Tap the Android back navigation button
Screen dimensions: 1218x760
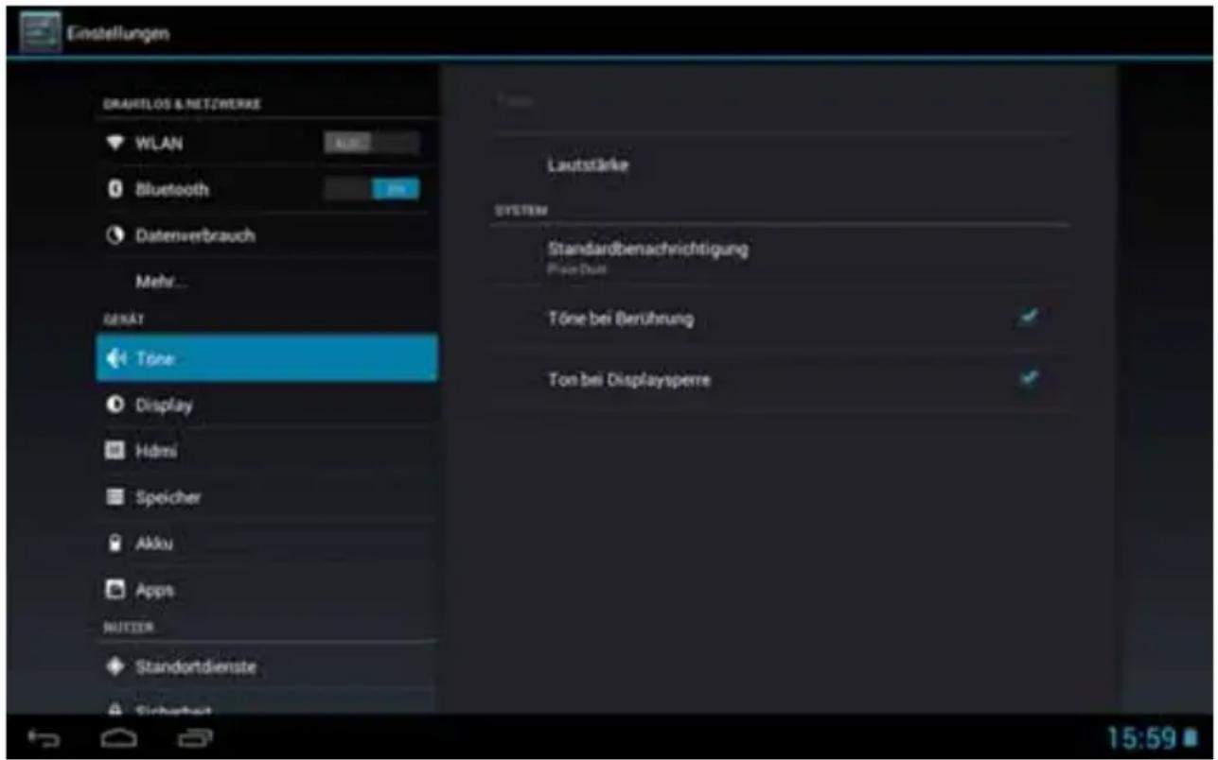click(x=44, y=737)
